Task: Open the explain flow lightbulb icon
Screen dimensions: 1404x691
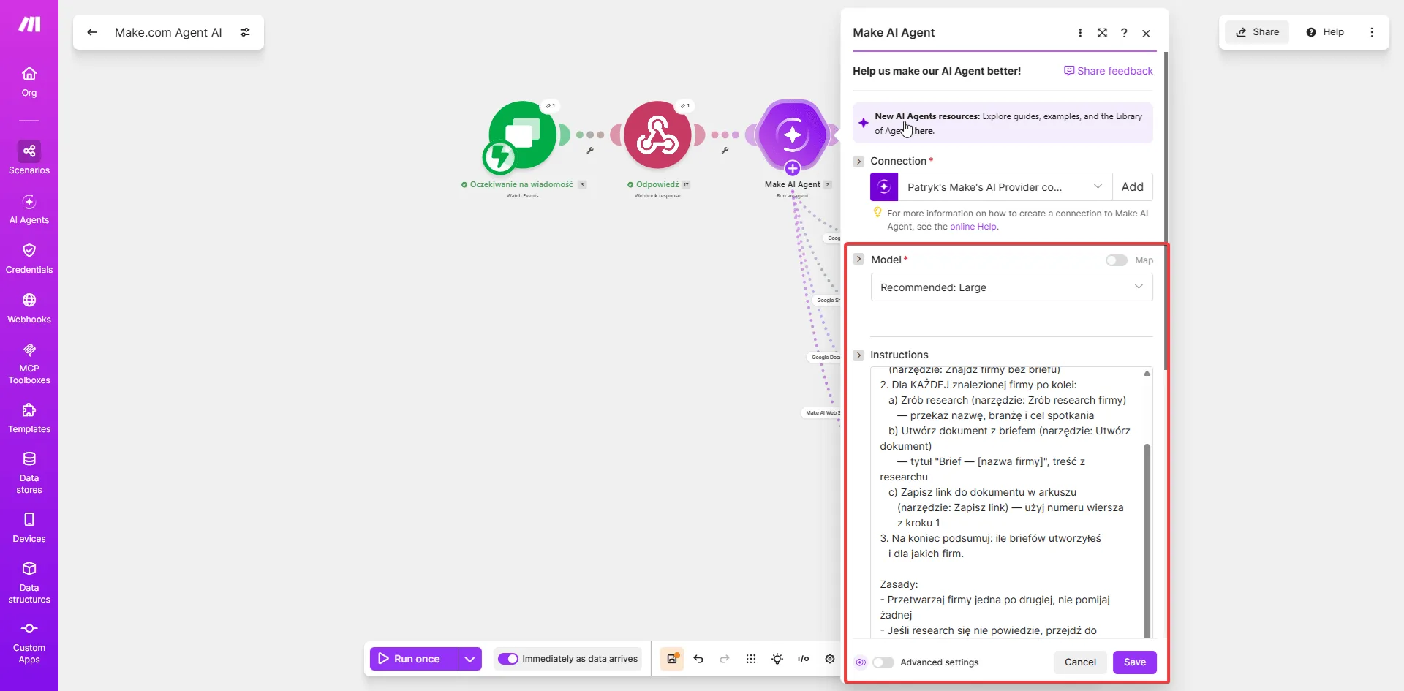Action: pyautogui.click(x=777, y=659)
